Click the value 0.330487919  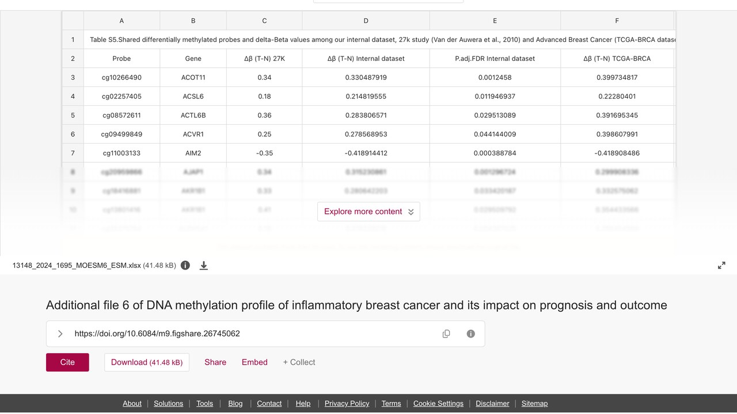(x=366, y=78)
